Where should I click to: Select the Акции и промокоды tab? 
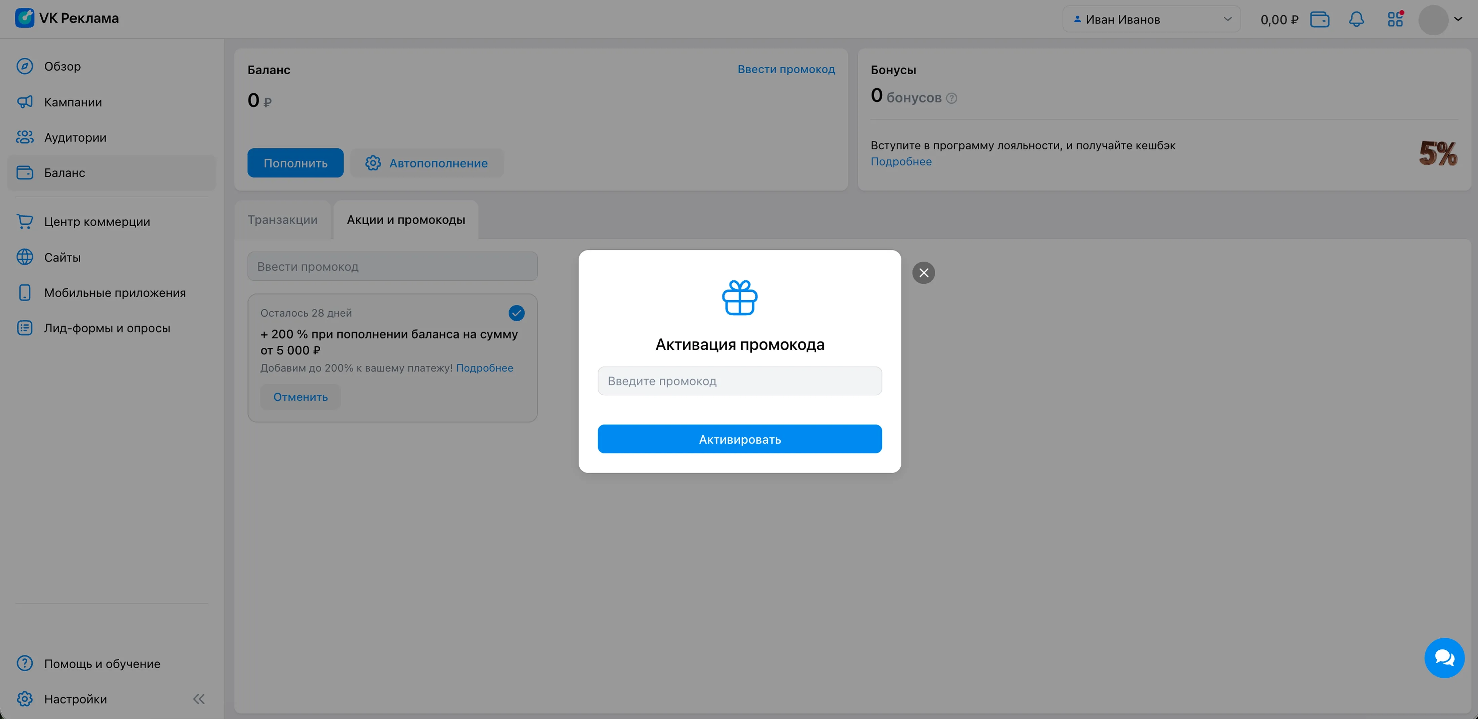(x=406, y=220)
